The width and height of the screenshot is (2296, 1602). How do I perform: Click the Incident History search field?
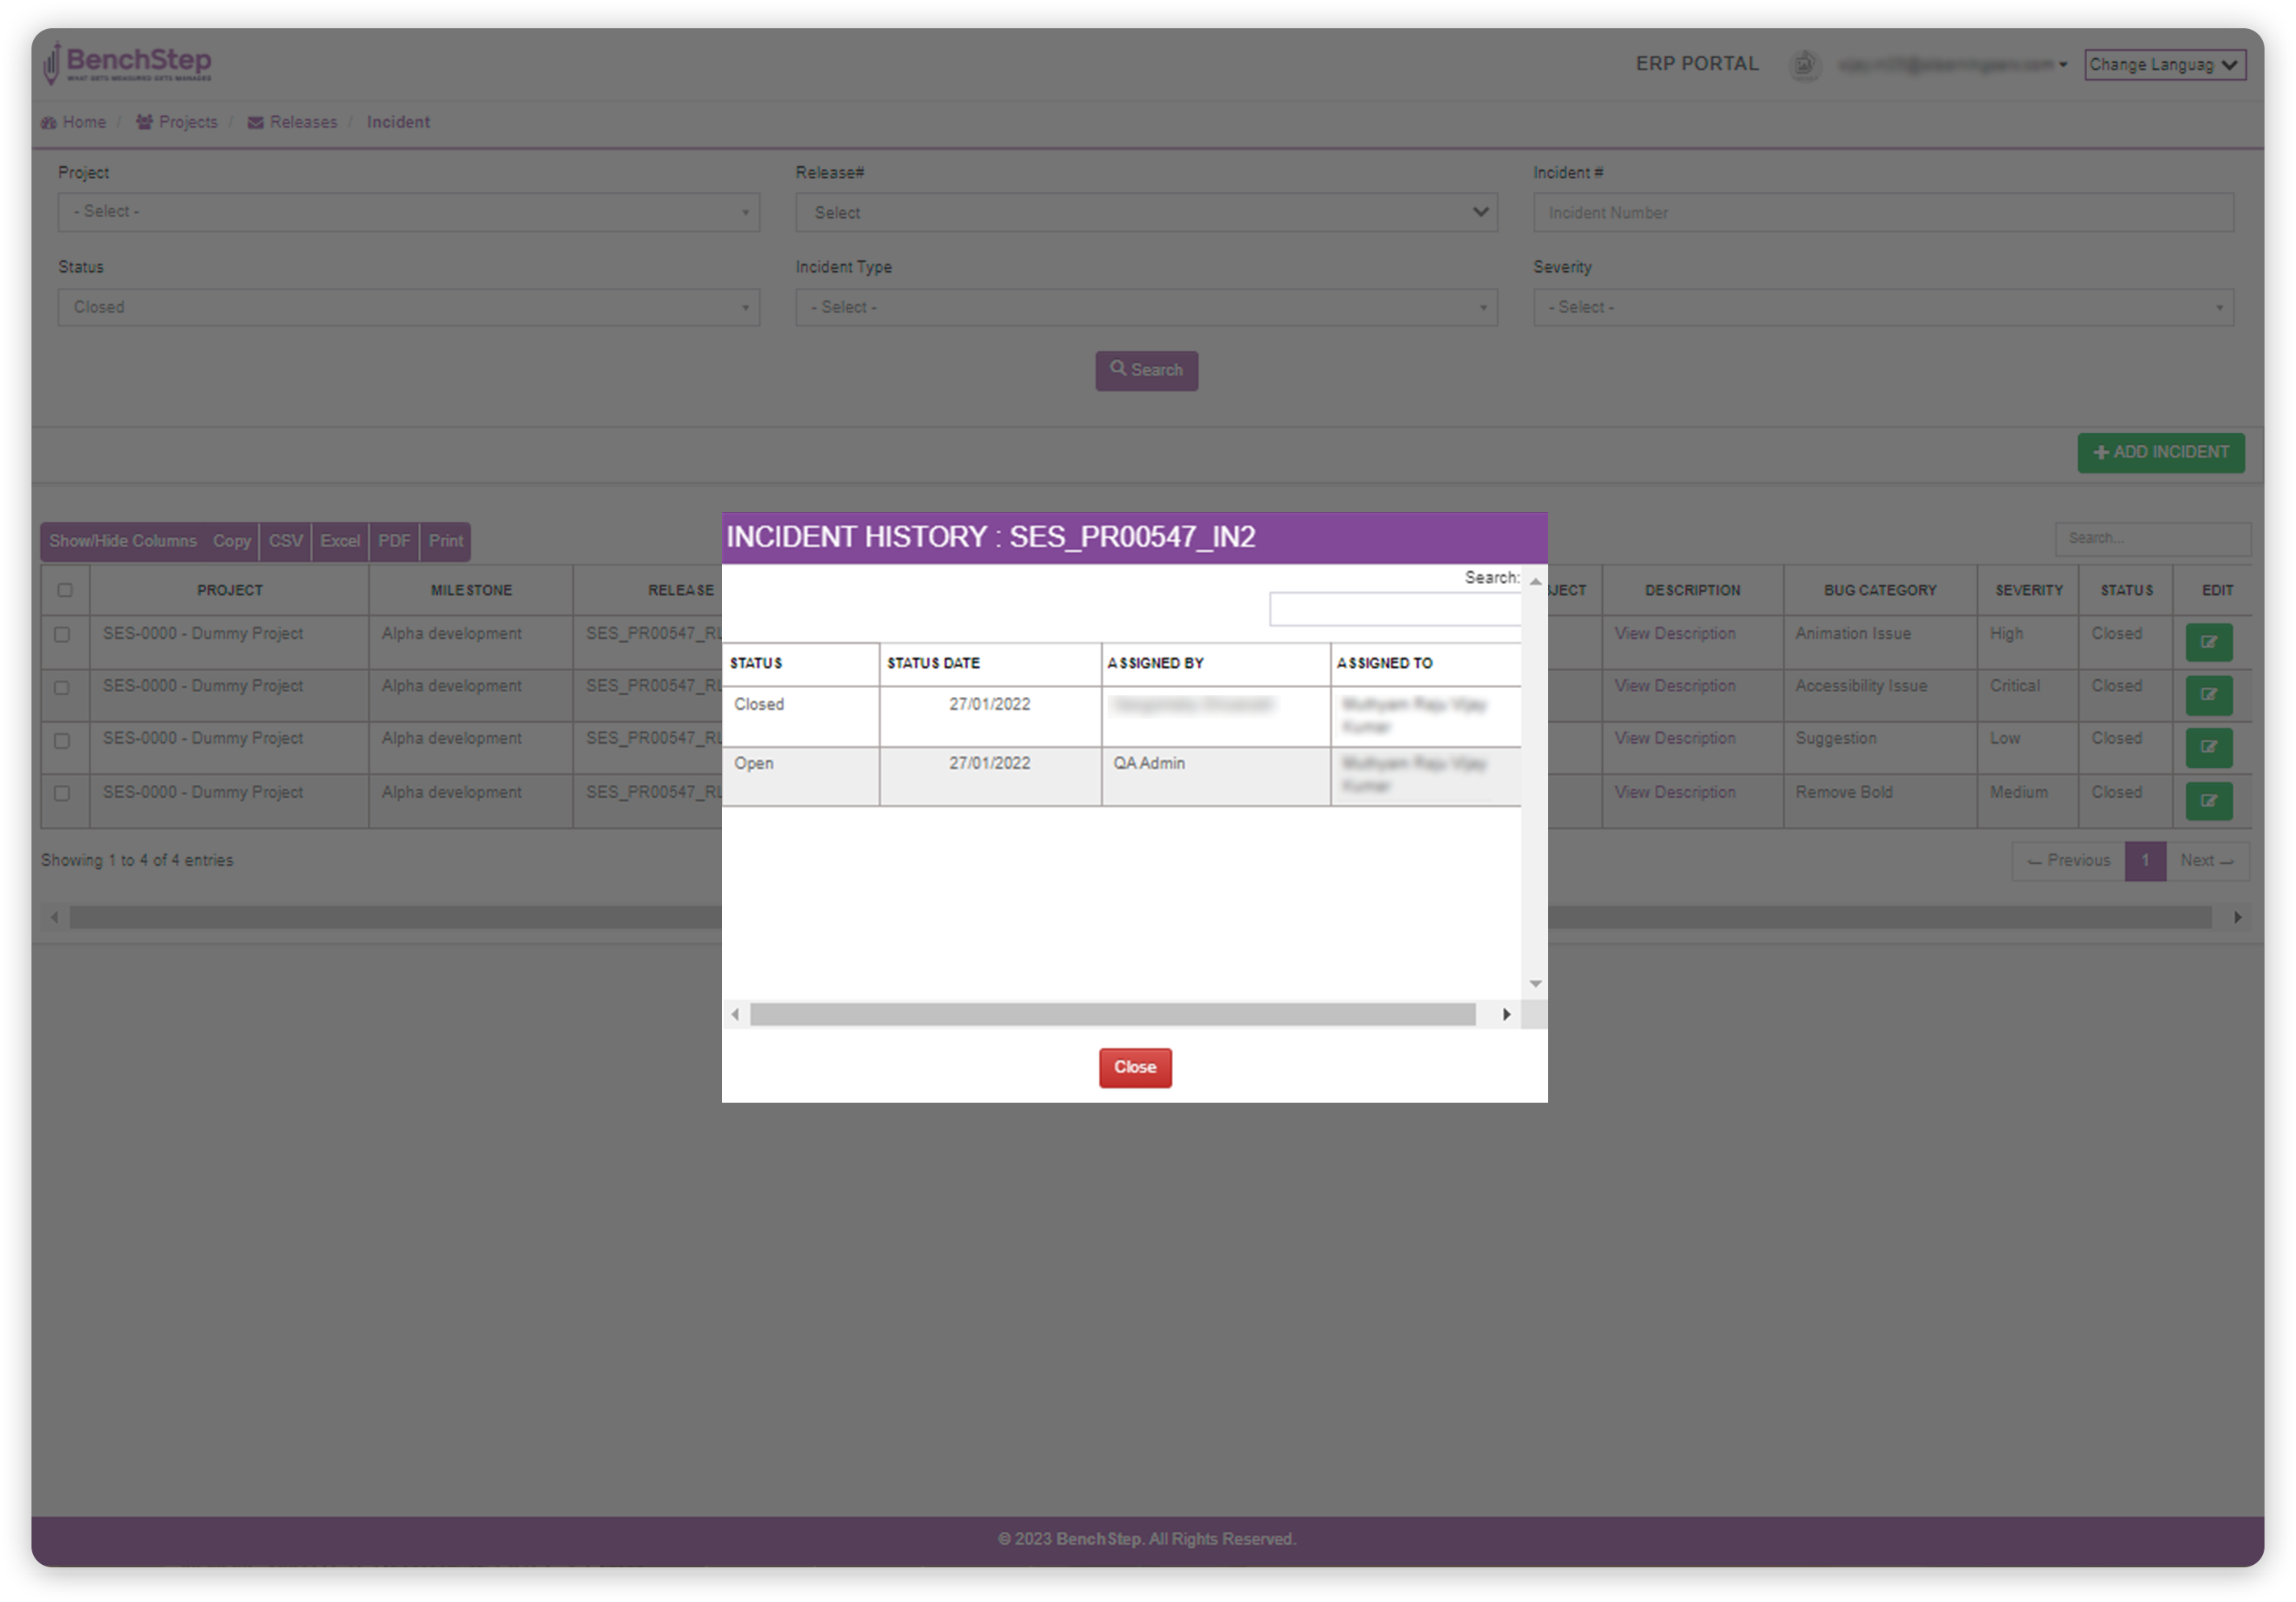[x=1394, y=609]
